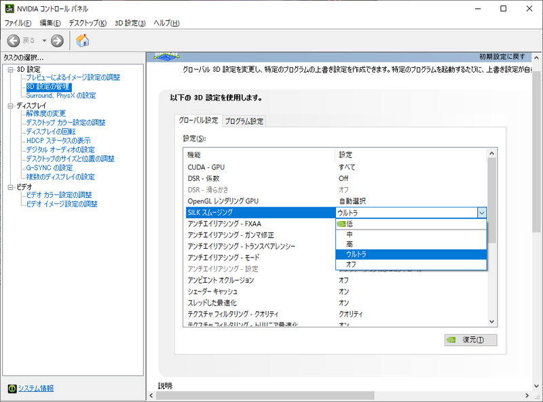Select ビデオ イメージ設定の調整 in tree
Screen dimensions: 543x402
(x=62, y=204)
